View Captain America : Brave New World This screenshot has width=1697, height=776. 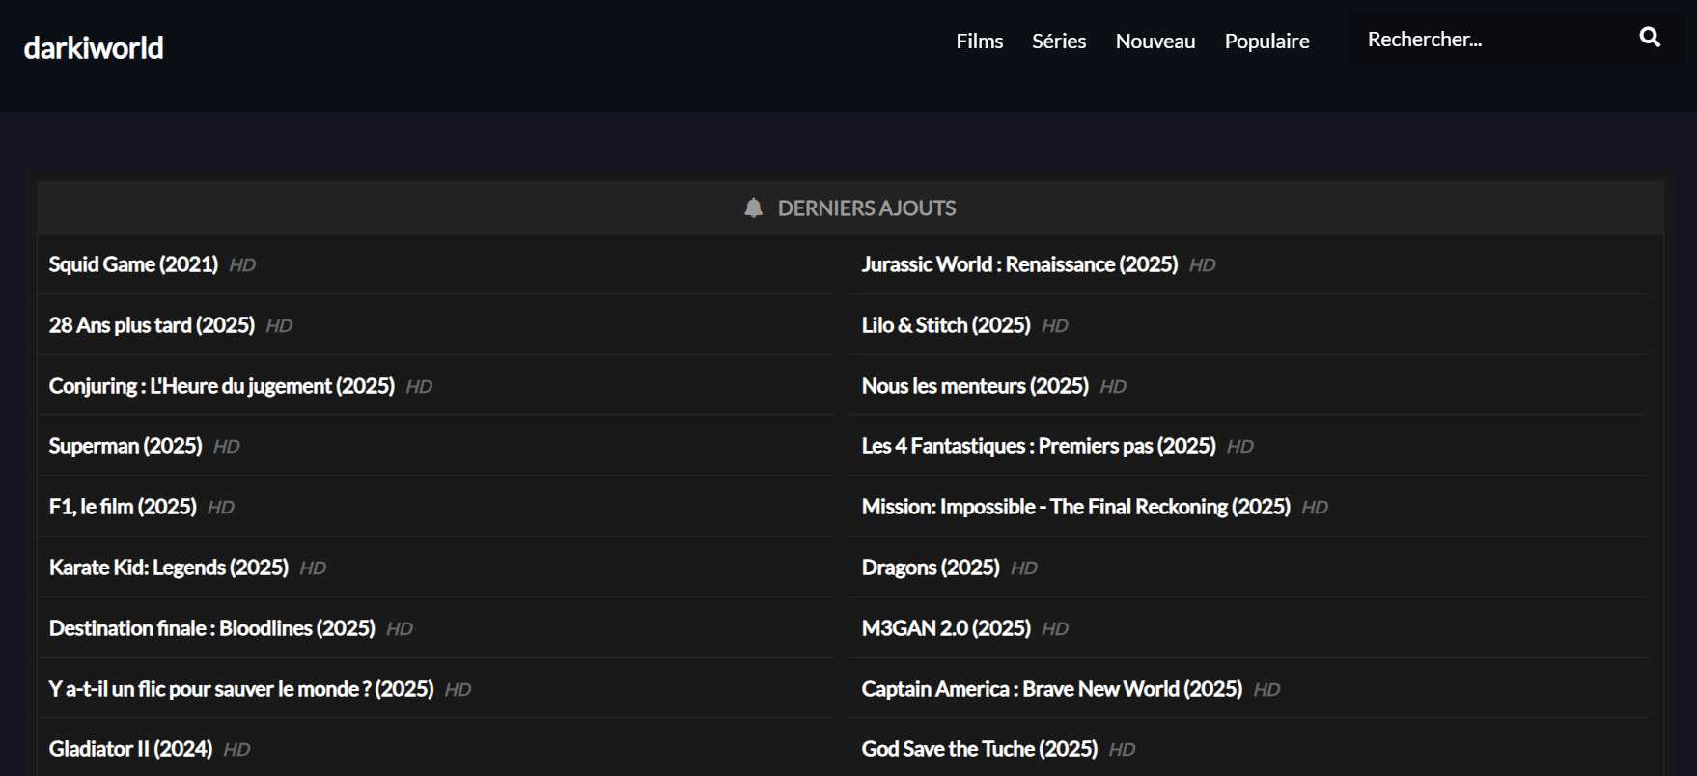click(1051, 689)
